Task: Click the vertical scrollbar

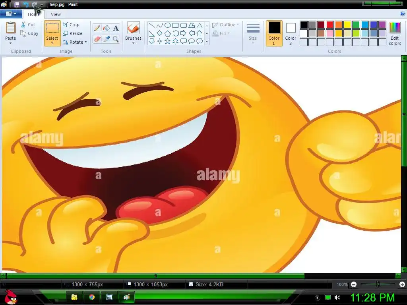Action: 404,114
